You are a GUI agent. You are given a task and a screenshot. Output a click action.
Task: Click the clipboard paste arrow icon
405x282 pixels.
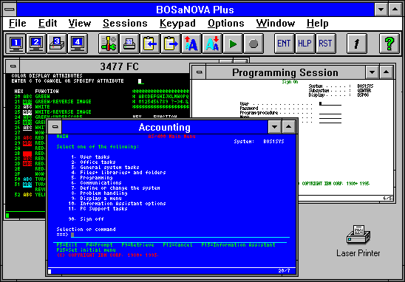pyautogui.click(x=171, y=44)
